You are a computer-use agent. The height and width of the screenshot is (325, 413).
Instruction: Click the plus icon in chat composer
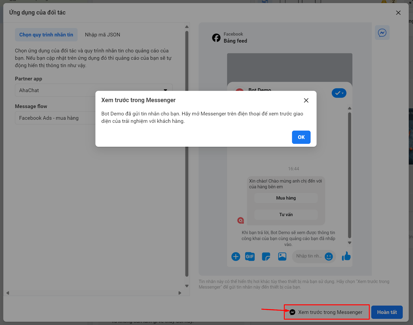236,256
